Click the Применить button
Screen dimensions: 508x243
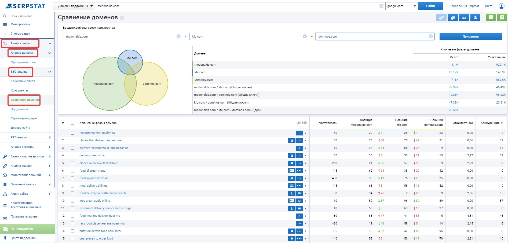pos(471,36)
